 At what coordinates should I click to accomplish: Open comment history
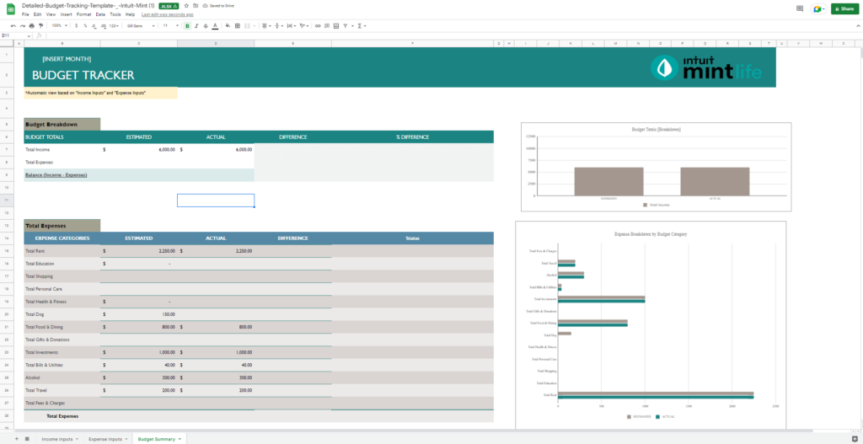(x=799, y=8)
